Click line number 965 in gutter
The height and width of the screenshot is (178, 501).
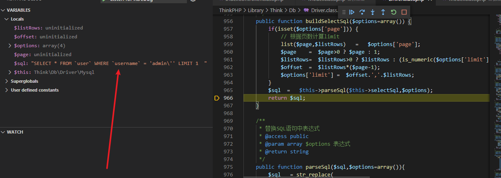click(x=228, y=90)
